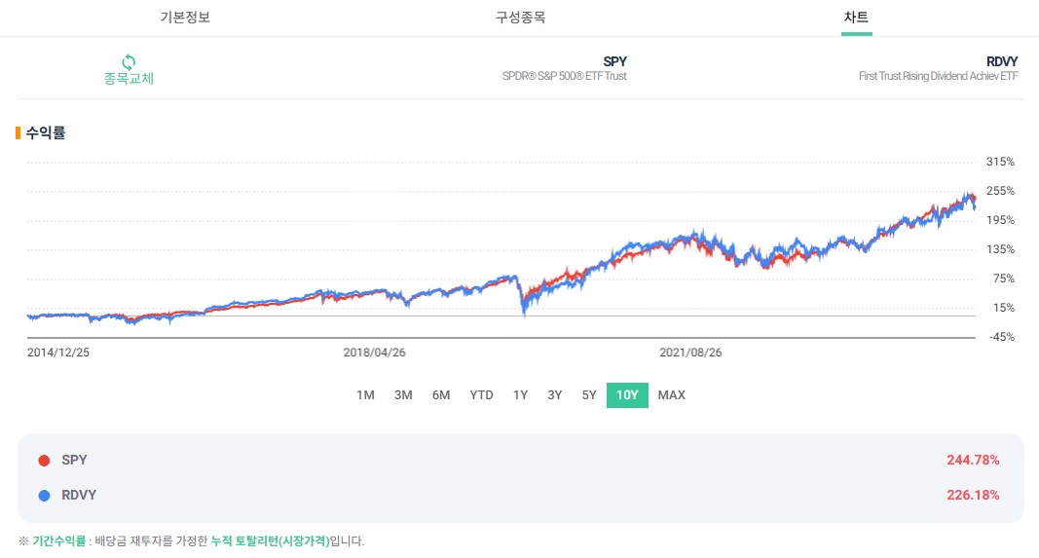This screenshot has width=1039, height=558.
Task: Choose the YTD period
Action: click(x=481, y=395)
